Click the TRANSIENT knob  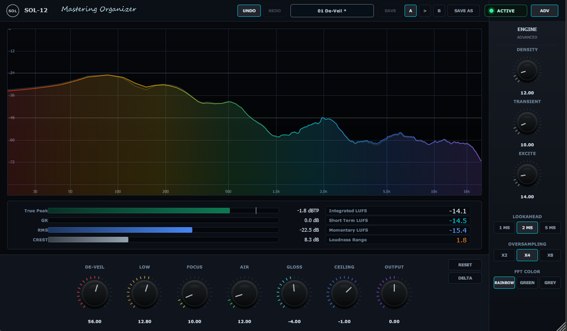pos(527,123)
